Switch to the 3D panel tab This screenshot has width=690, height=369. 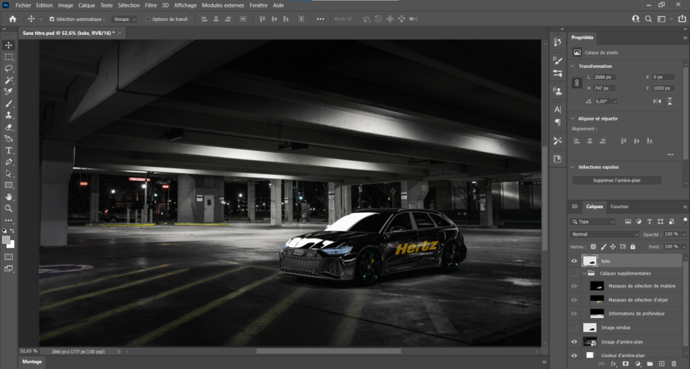pyautogui.click(x=574, y=207)
